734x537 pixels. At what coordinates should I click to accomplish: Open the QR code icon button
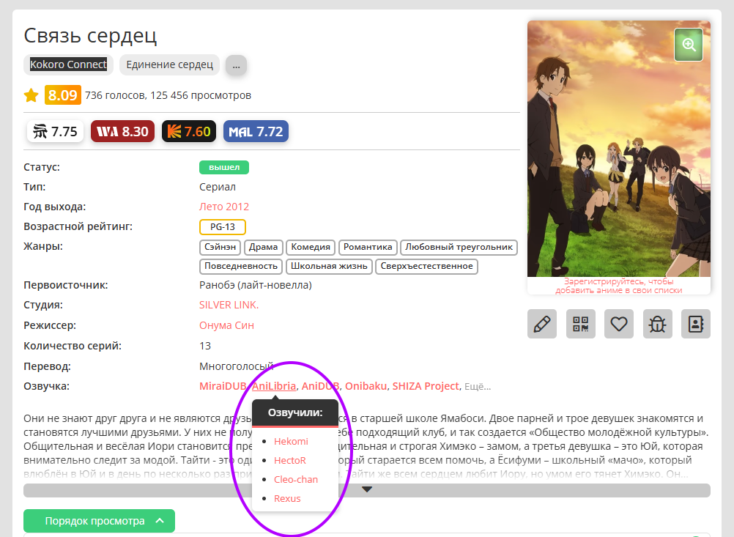(x=581, y=324)
